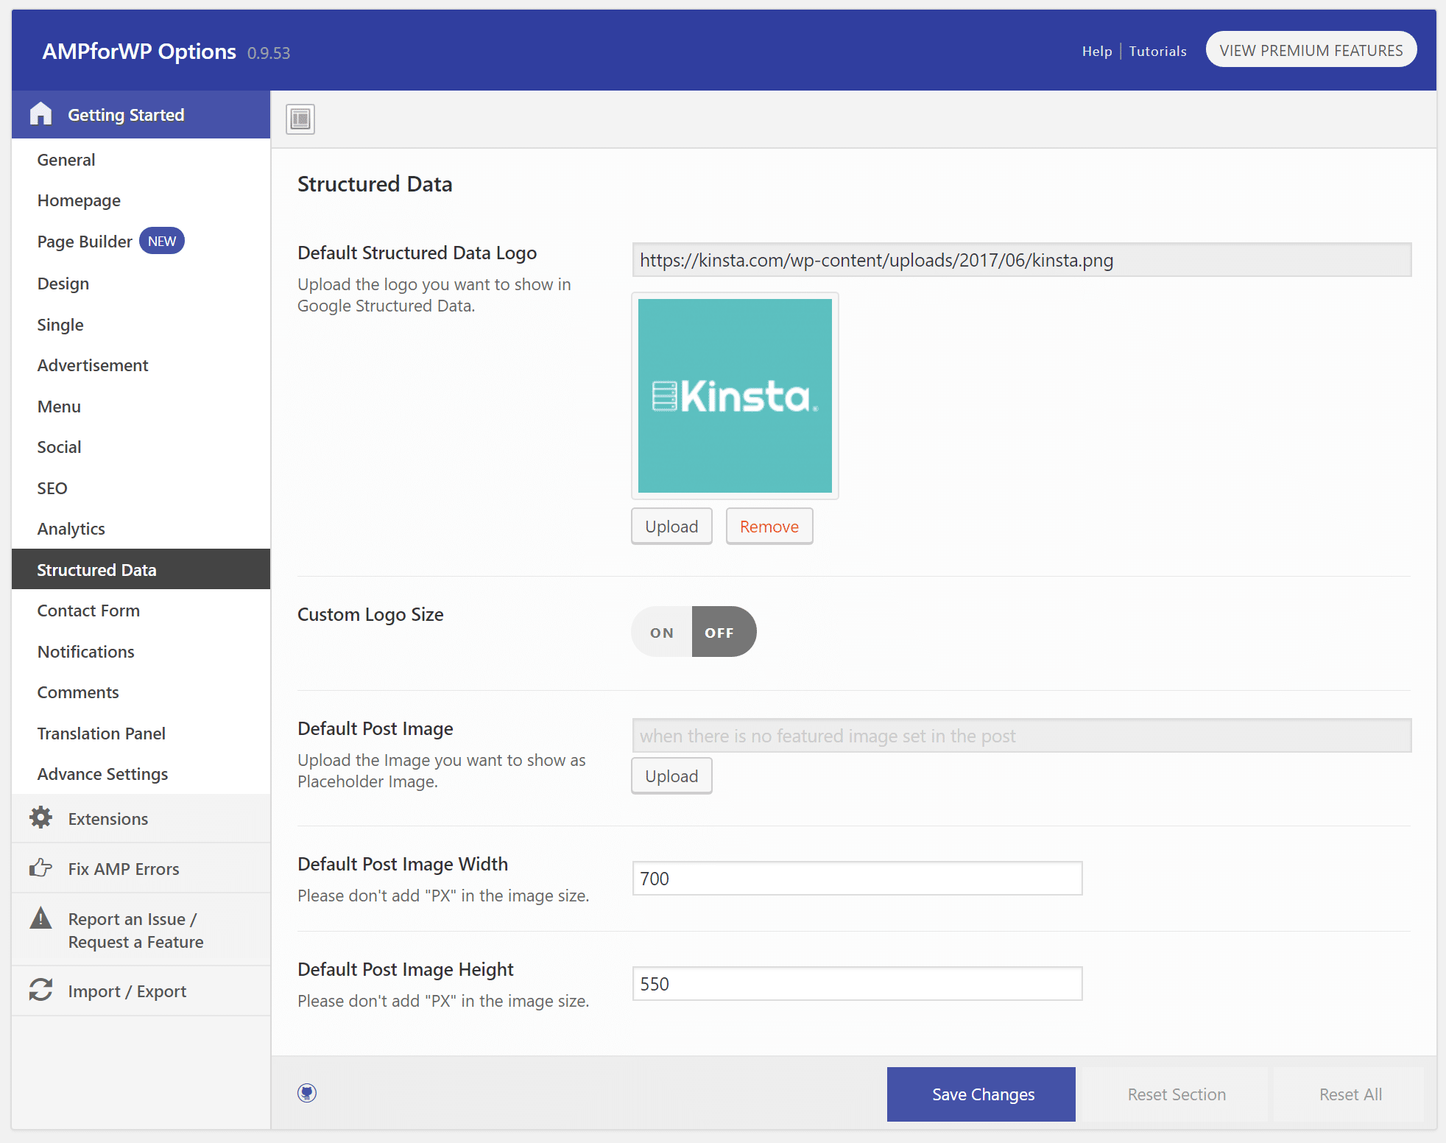Click the Import/Export refresh icon
Screen dimensions: 1446x1143
click(x=40, y=991)
